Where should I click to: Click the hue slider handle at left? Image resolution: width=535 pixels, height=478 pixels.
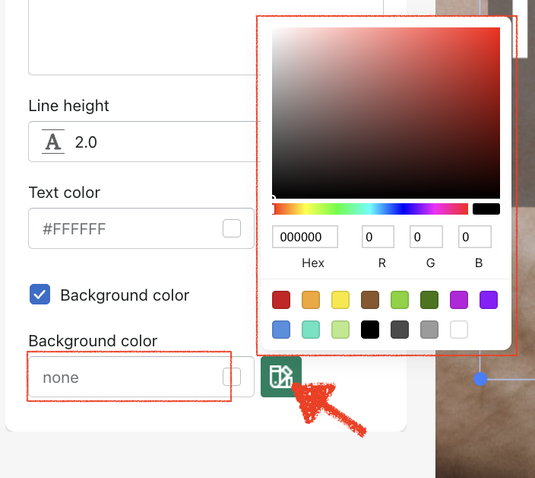point(274,209)
